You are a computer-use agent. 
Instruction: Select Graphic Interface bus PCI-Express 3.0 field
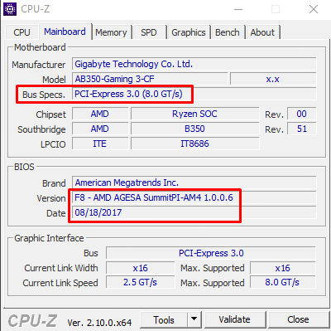[211, 253]
